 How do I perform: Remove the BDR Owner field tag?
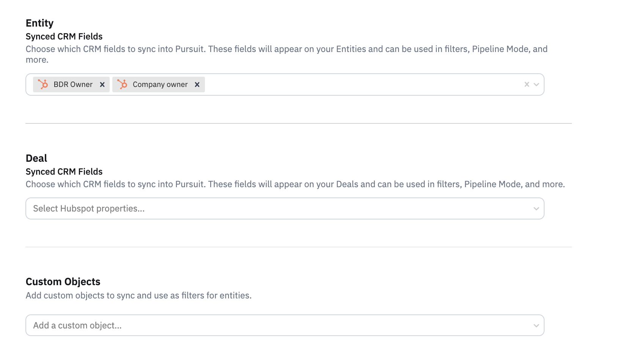pyautogui.click(x=102, y=85)
